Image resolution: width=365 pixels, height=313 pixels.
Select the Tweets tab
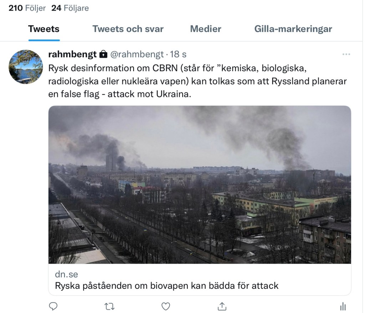pyautogui.click(x=44, y=29)
